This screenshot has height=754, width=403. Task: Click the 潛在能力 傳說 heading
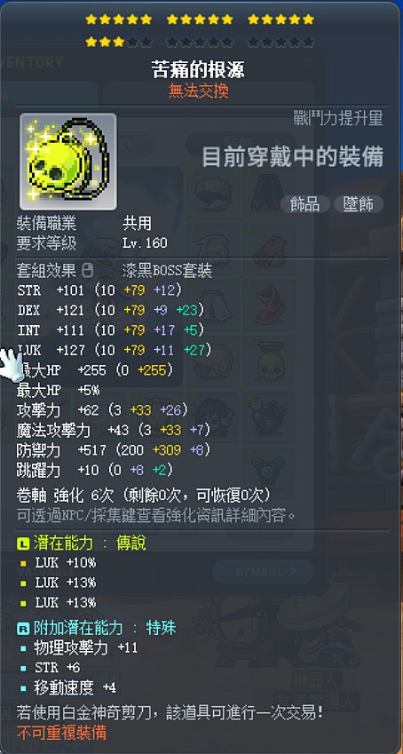tap(90, 544)
